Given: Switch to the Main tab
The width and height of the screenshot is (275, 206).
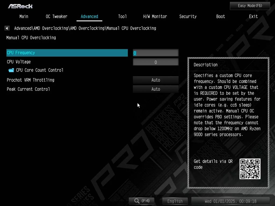Looking at the screenshot, I should pyautogui.click(x=24, y=16).
